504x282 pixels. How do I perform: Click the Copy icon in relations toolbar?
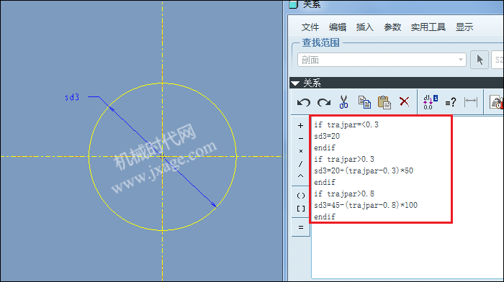pyautogui.click(x=364, y=102)
